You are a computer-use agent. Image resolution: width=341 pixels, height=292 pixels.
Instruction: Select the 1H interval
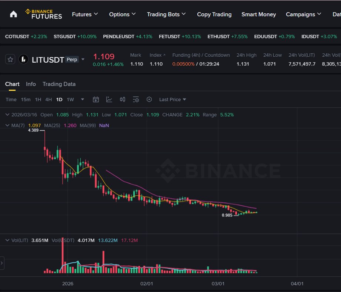click(x=38, y=99)
